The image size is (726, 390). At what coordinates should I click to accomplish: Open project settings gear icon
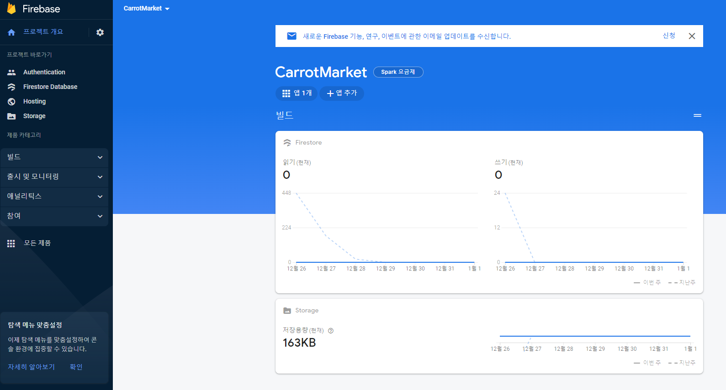pos(100,32)
